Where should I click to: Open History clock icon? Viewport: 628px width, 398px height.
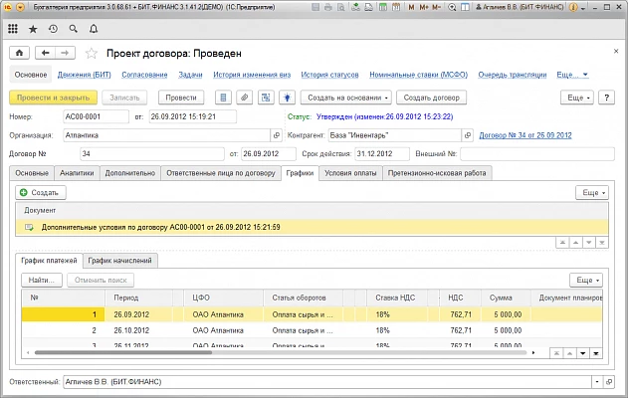coord(53,29)
